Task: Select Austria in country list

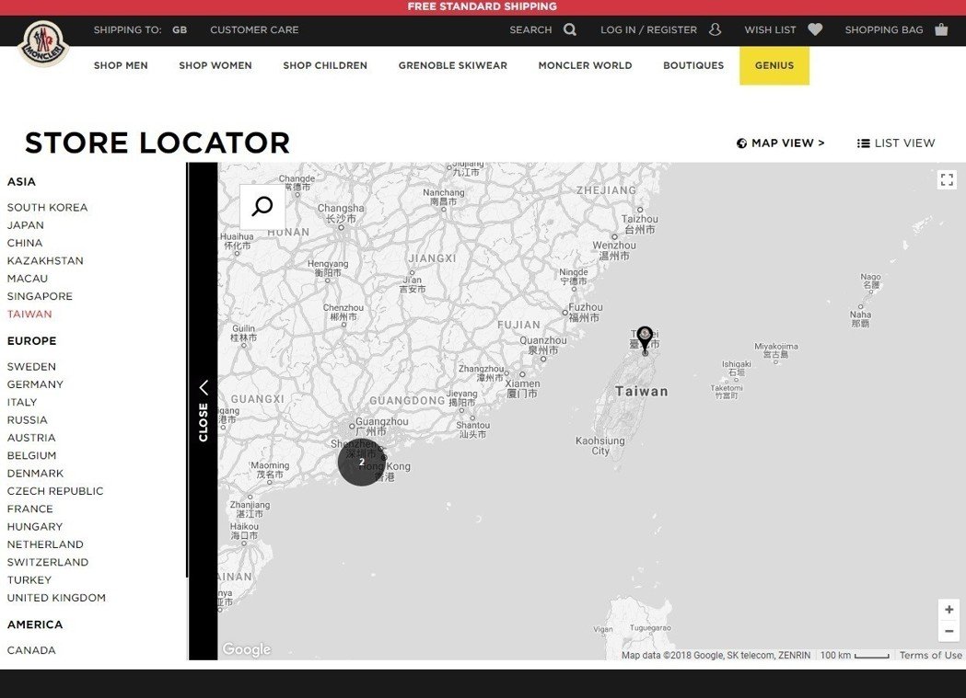Action: coord(31,438)
